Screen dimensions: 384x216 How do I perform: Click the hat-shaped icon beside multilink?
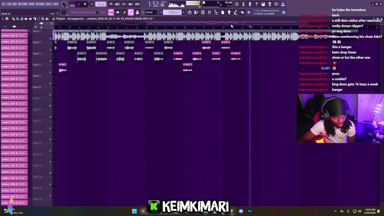pos(137,12)
